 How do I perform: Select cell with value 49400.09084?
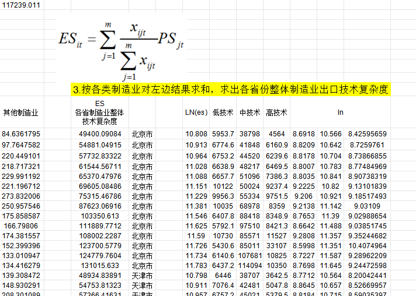[x=99, y=134]
